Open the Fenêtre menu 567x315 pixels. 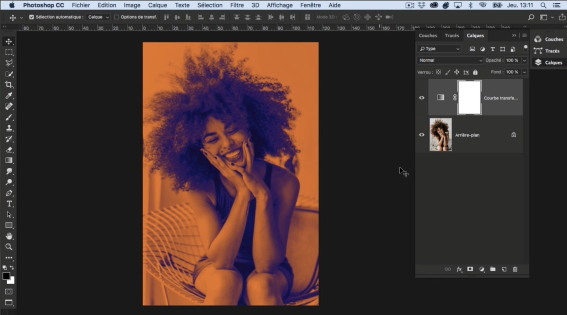point(311,5)
